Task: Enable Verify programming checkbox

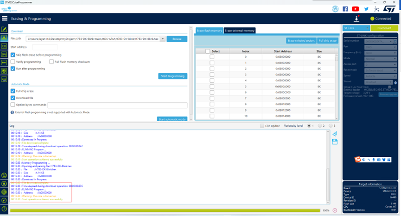Action: (x=13, y=62)
